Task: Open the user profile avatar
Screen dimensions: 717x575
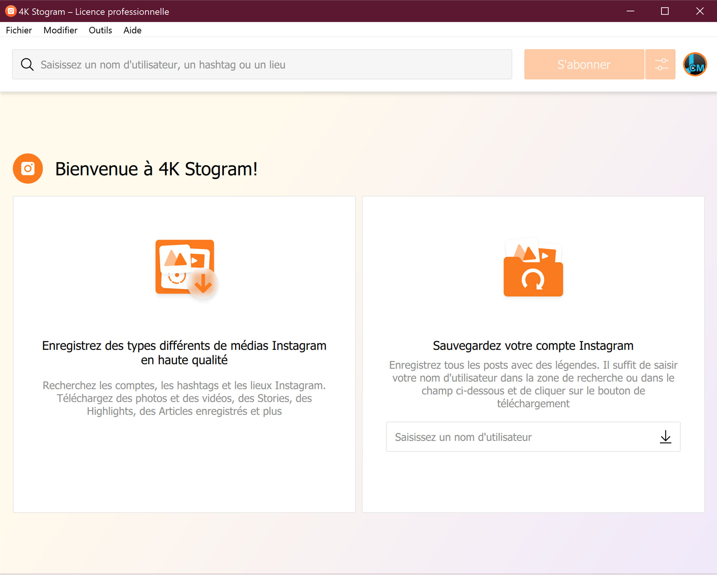Action: click(695, 65)
